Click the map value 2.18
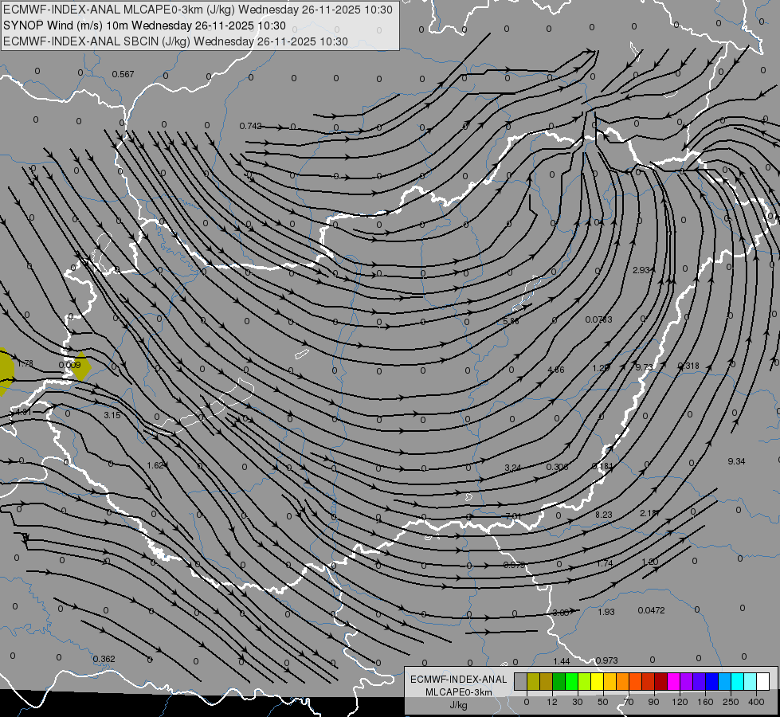Screen dimensions: 780x717 (x=649, y=513)
